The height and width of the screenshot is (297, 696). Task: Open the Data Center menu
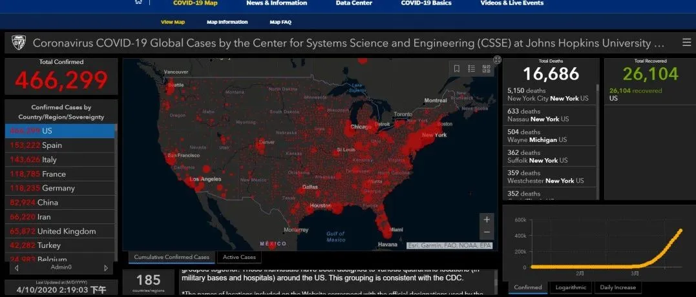353,3
